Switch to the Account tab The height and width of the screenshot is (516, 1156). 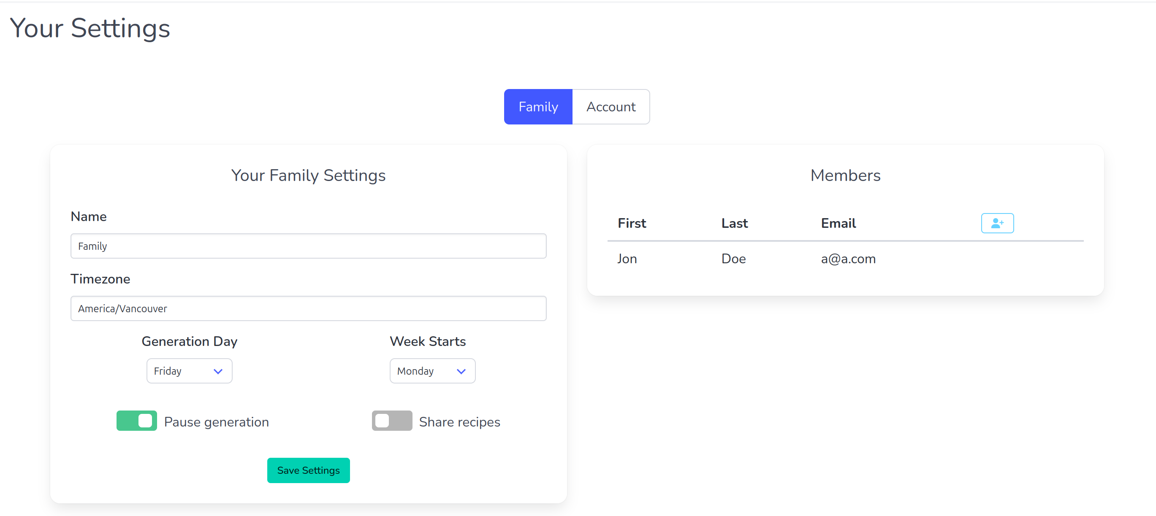(x=611, y=107)
